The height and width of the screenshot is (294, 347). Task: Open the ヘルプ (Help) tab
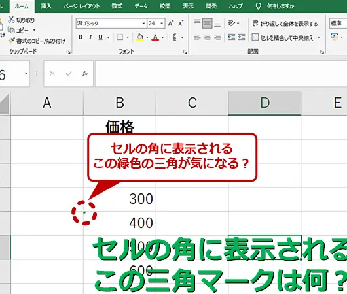[236, 6]
